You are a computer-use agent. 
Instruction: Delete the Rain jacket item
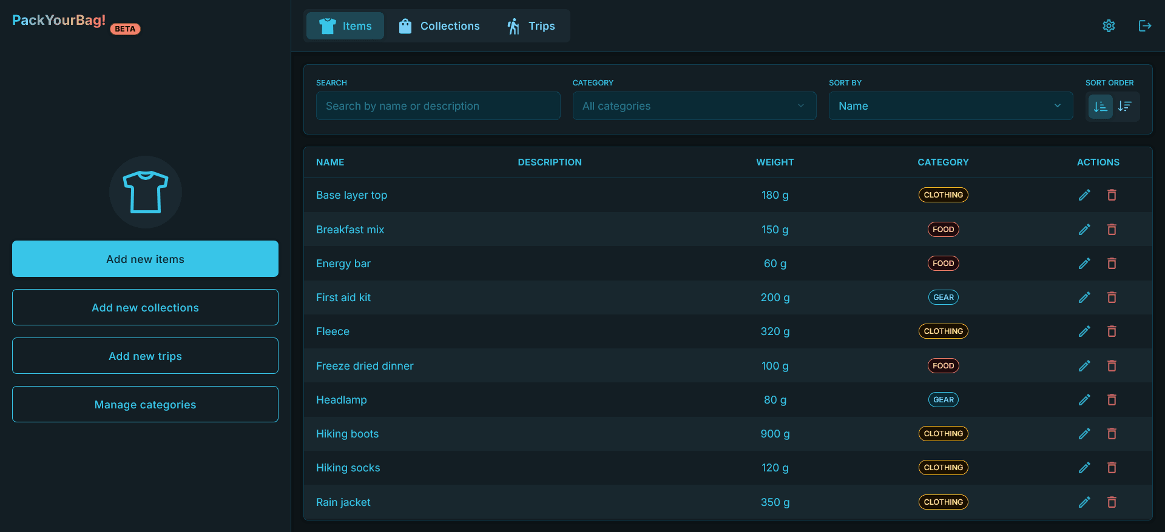[1112, 502]
